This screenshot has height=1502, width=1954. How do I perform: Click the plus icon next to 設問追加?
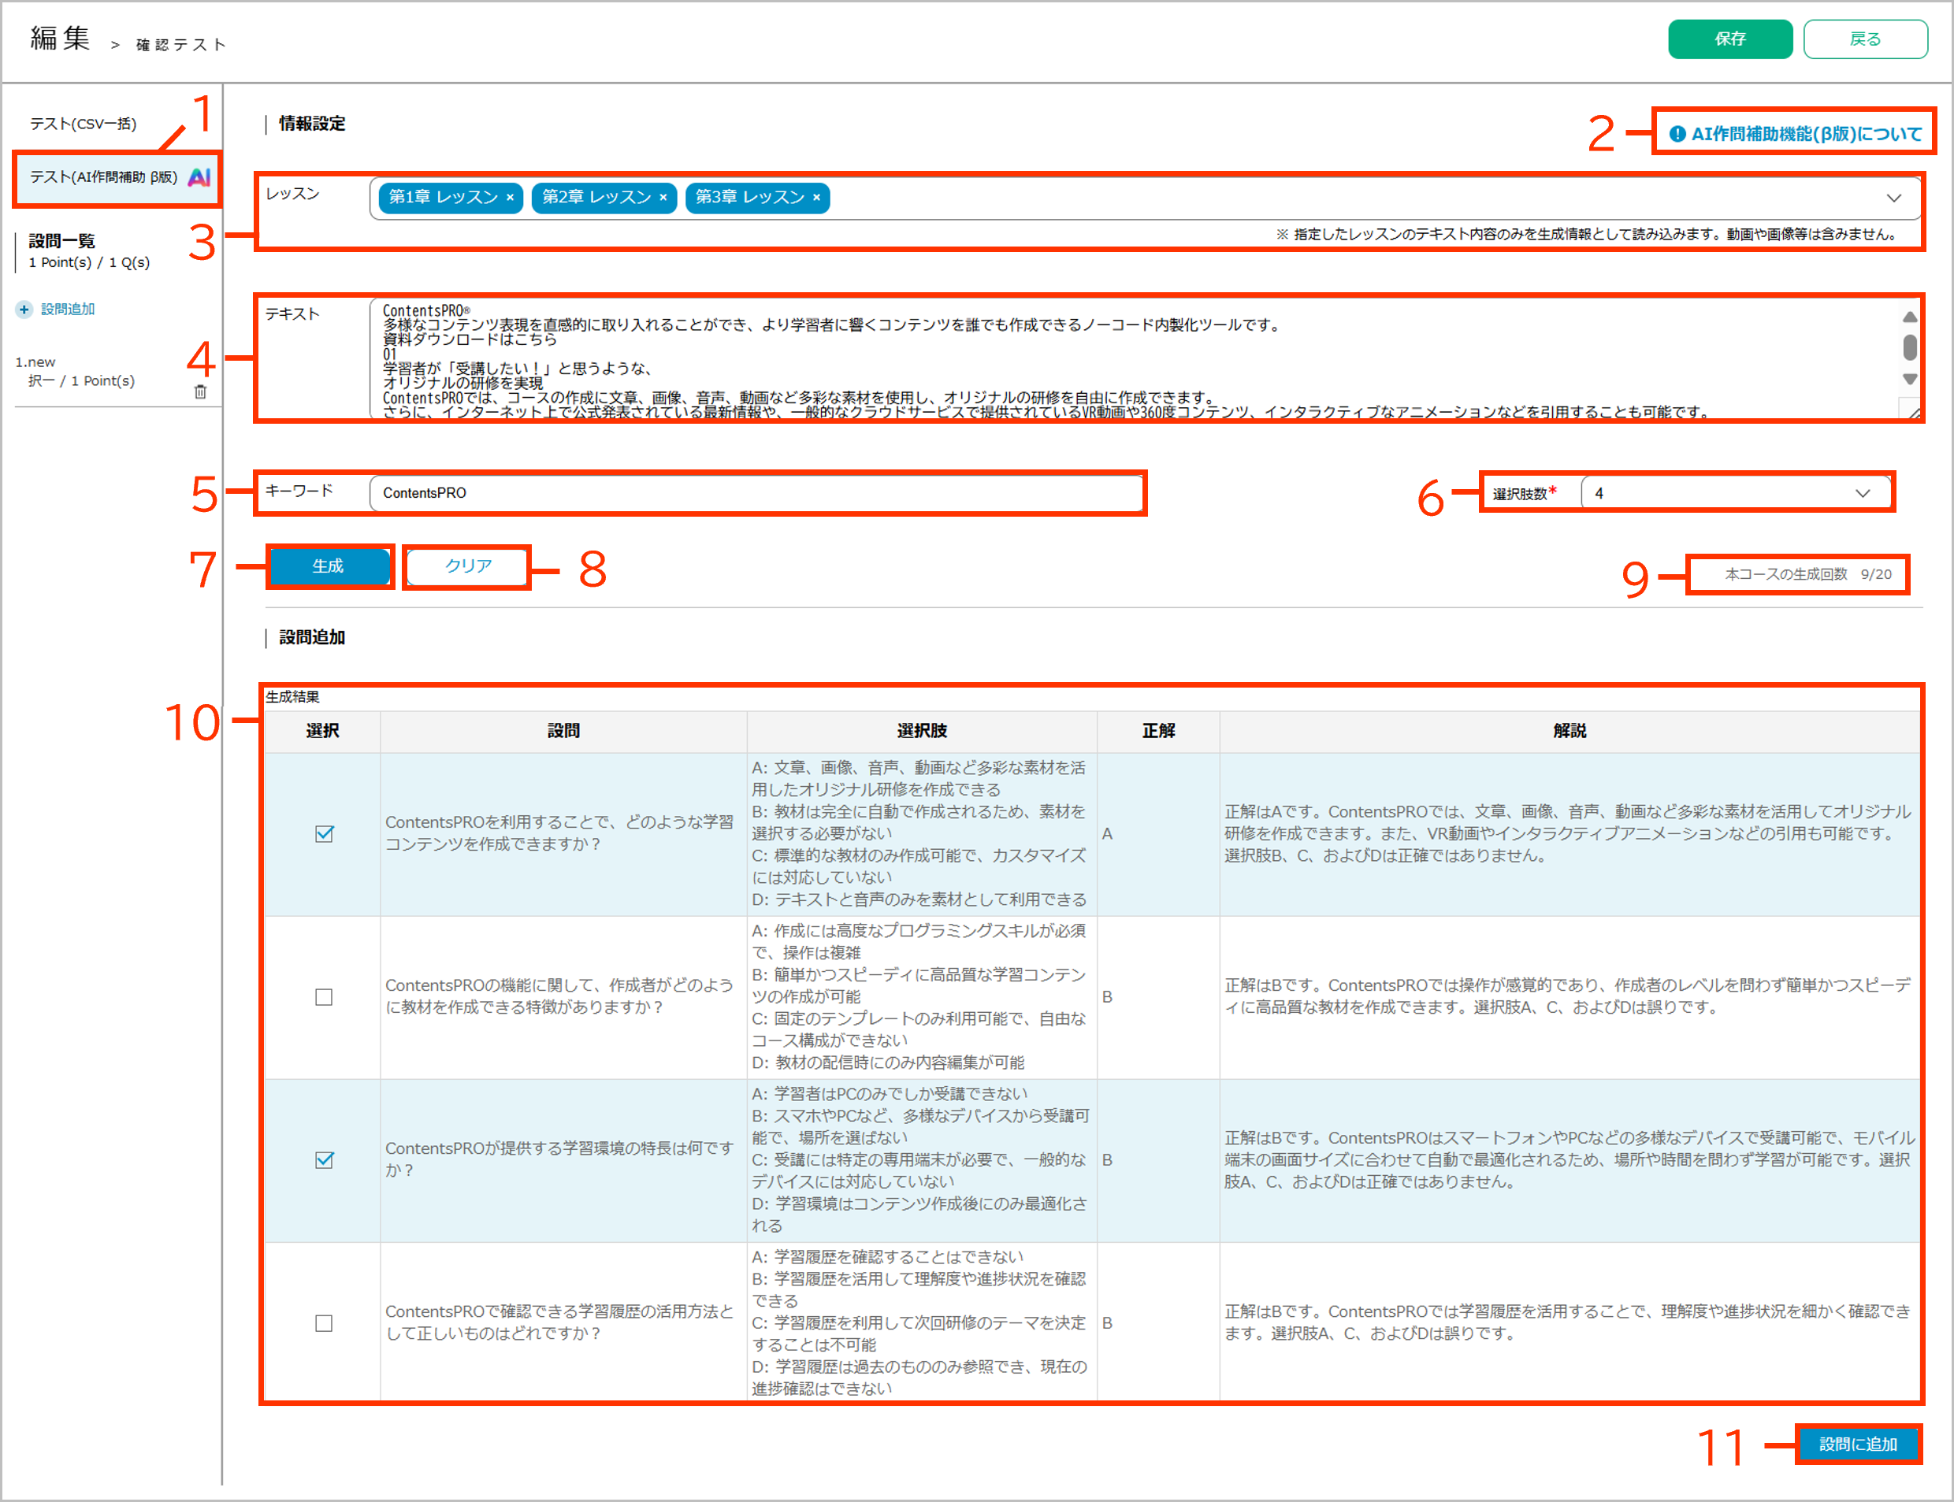[24, 310]
